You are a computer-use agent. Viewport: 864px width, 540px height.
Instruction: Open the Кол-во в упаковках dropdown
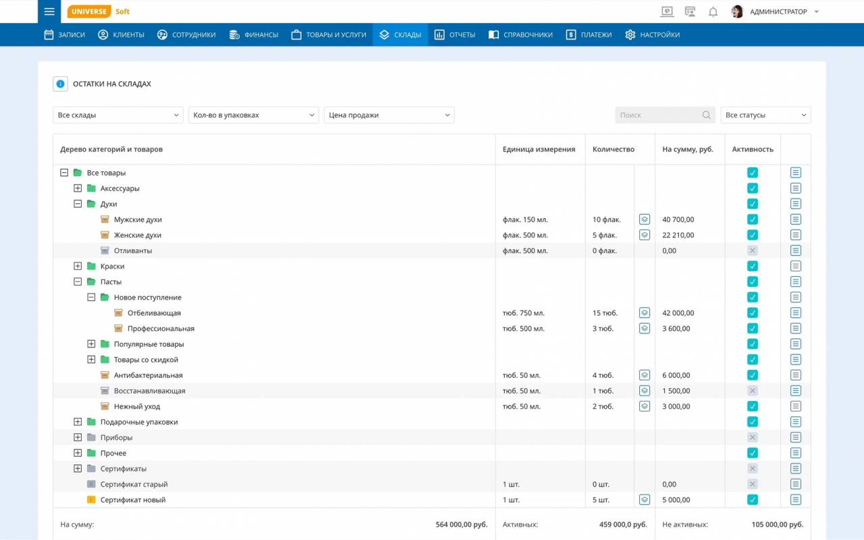click(254, 115)
